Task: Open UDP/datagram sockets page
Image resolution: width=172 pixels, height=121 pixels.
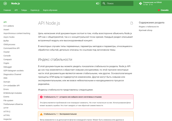Action: tap(13, 71)
